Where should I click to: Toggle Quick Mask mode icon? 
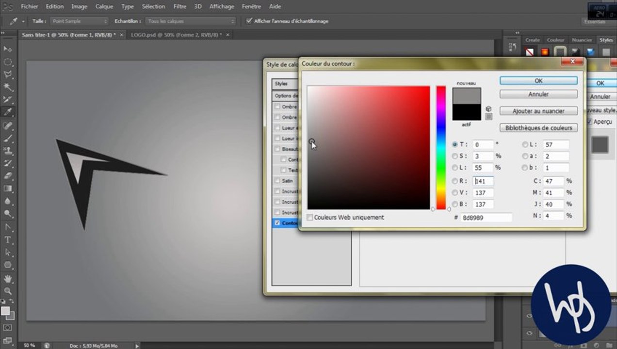(x=8, y=328)
